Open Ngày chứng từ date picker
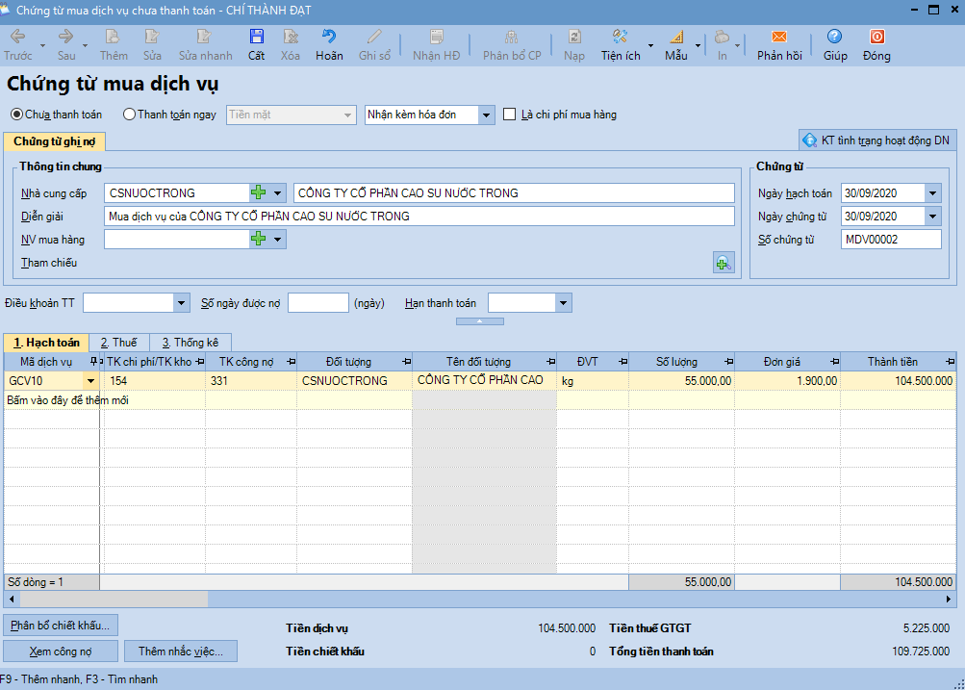 (x=933, y=217)
